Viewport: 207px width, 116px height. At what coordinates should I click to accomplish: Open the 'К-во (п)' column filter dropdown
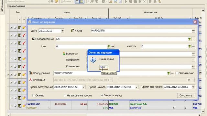coord(85,18)
